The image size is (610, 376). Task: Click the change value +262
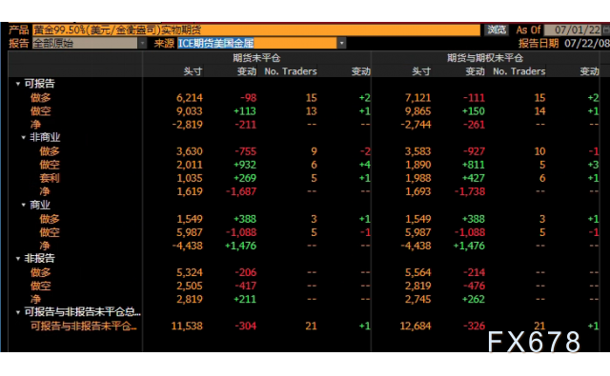[x=473, y=299]
